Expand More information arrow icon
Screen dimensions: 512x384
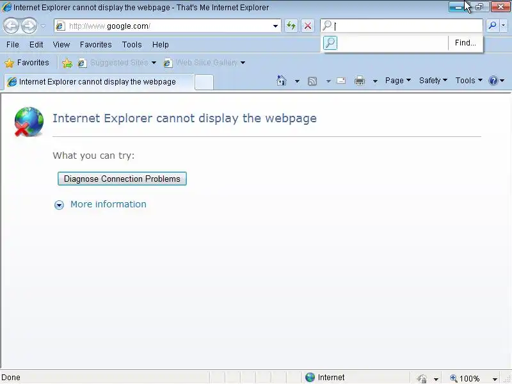tap(59, 205)
